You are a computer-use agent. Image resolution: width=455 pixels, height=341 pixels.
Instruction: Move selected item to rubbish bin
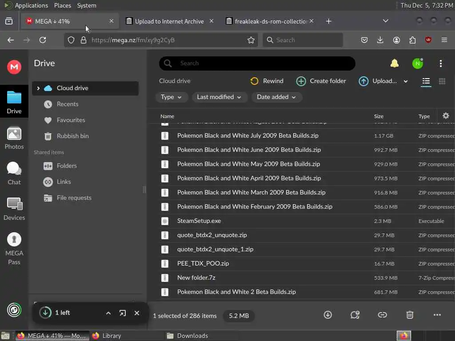coord(409,315)
